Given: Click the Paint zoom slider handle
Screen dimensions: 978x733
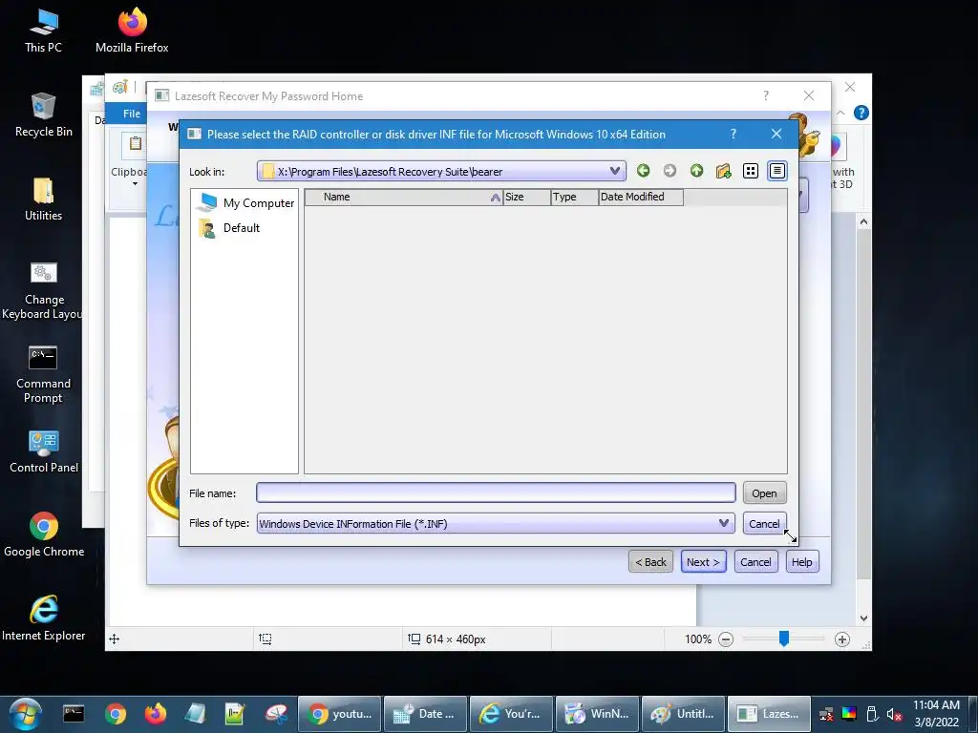Looking at the screenshot, I should 784,638.
